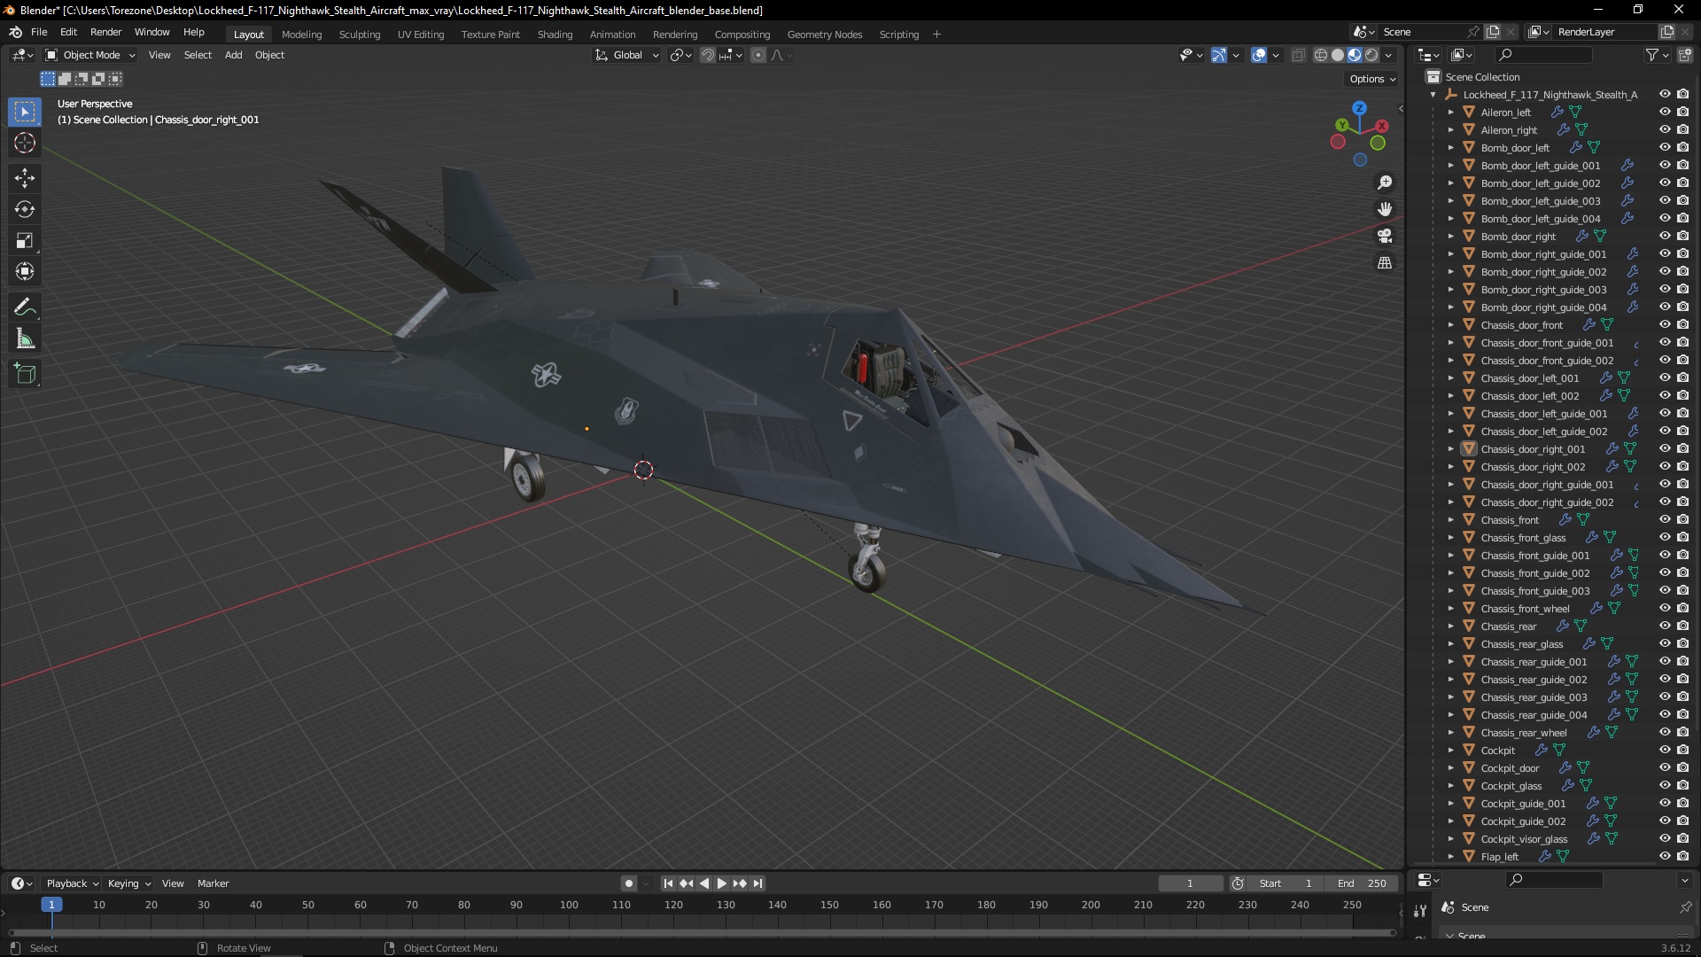Image resolution: width=1701 pixels, height=957 pixels.
Task: Click the current frame number field
Action: (x=1190, y=883)
